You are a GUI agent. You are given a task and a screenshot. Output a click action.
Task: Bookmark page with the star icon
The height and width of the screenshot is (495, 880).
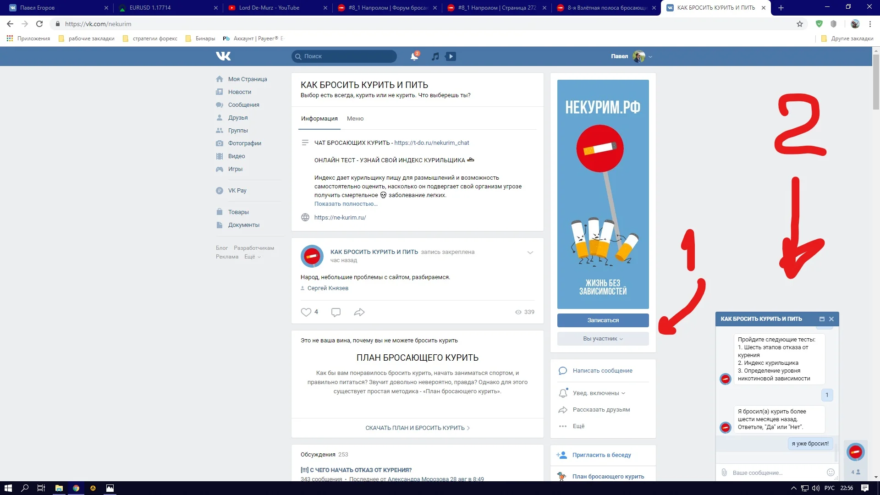[x=800, y=24]
